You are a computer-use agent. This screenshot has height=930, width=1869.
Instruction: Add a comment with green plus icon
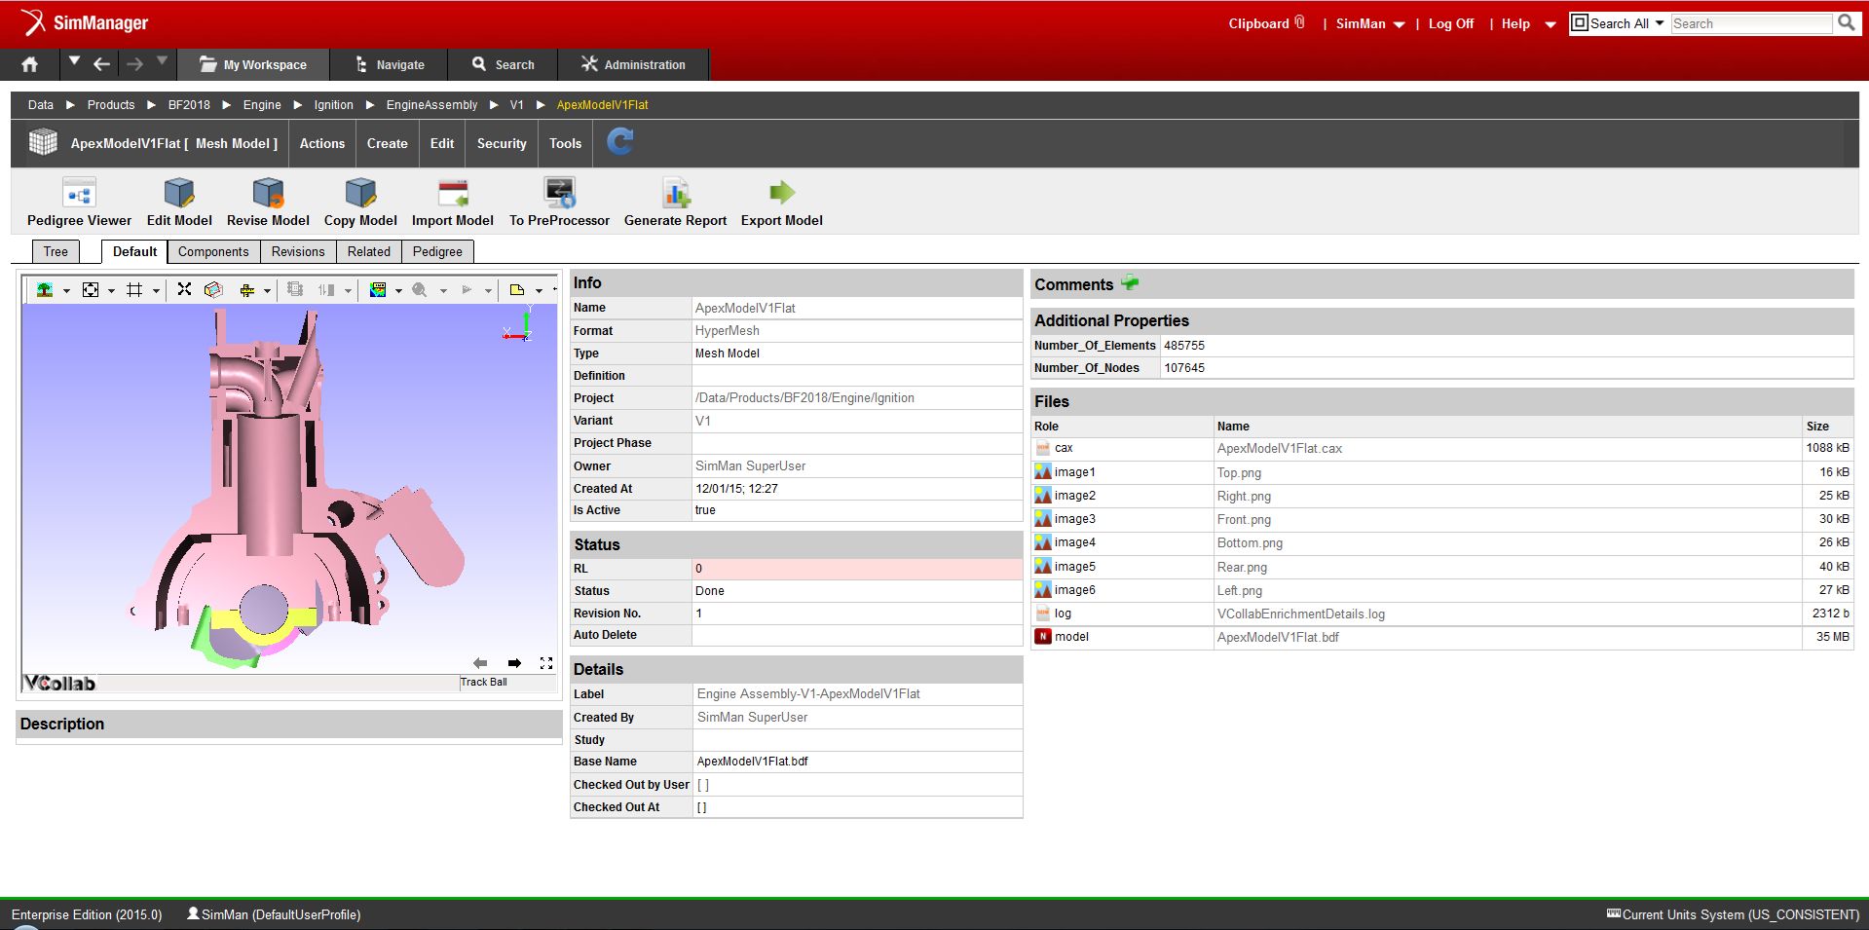point(1130,283)
